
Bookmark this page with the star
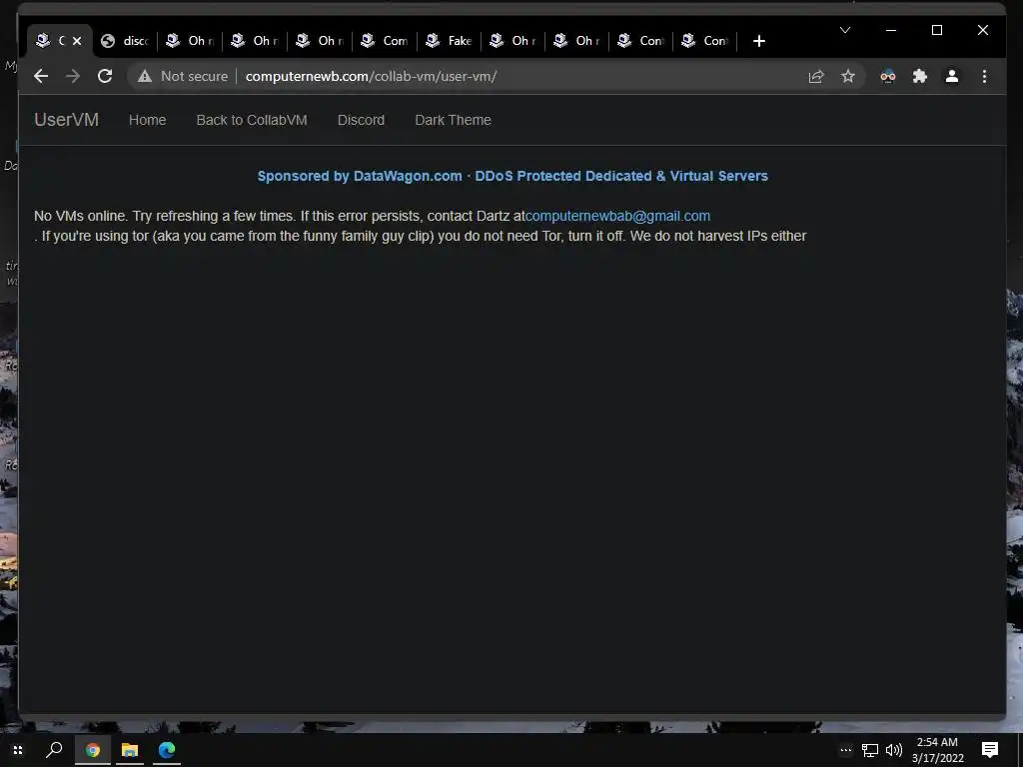tap(848, 76)
